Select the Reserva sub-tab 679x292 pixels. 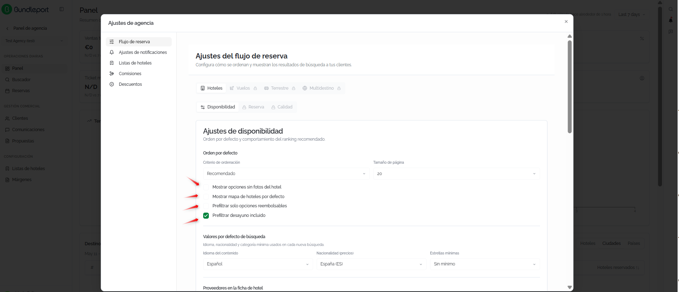(x=253, y=107)
